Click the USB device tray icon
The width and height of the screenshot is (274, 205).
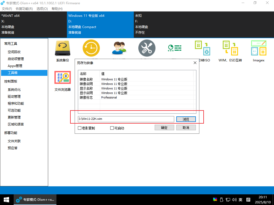[221, 200]
